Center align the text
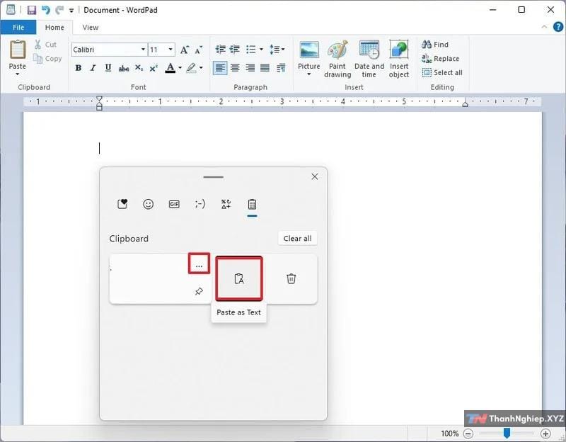Viewport: 566px width, 442px height. point(235,67)
